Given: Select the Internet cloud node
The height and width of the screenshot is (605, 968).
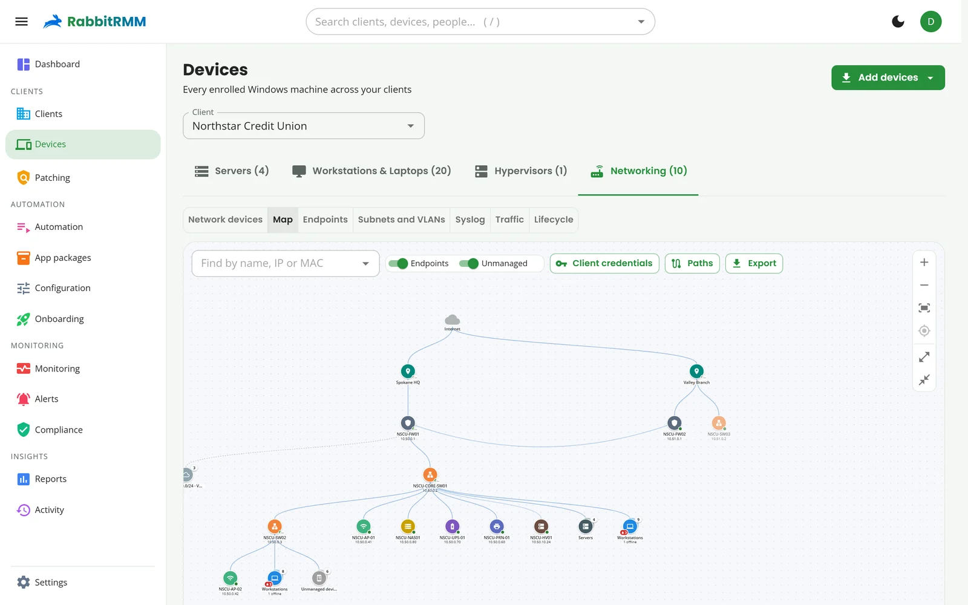Looking at the screenshot, I should pyautogui.click(x=453, y=320).
